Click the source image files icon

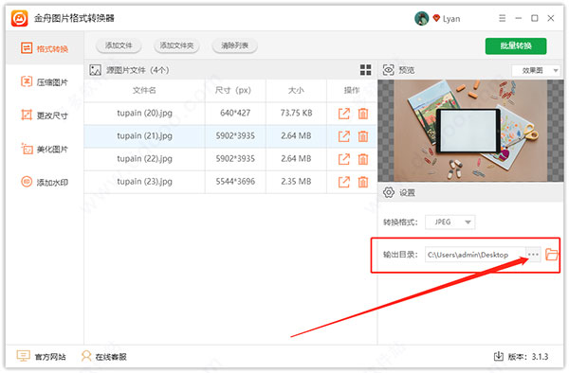click(96, 70)
